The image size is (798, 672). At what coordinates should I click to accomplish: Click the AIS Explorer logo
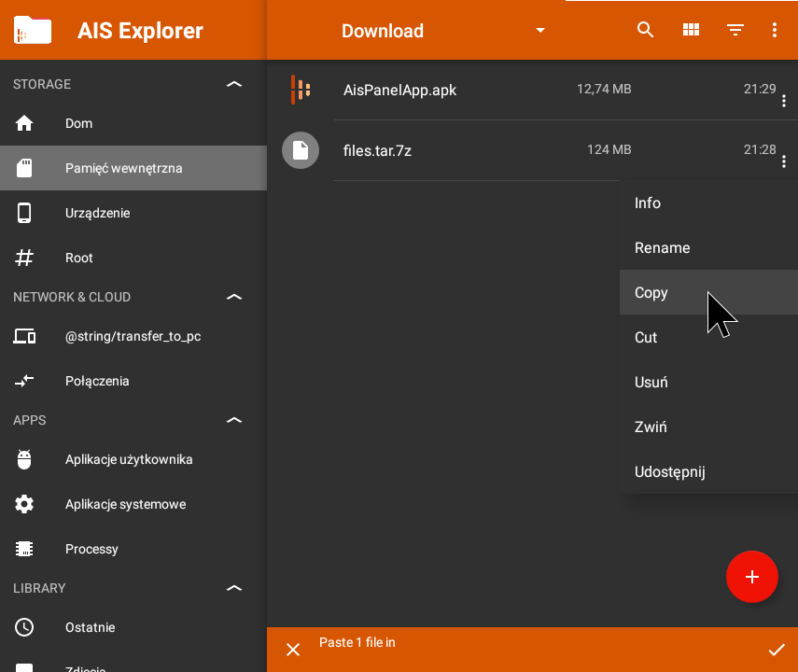(x=33, y=29)
